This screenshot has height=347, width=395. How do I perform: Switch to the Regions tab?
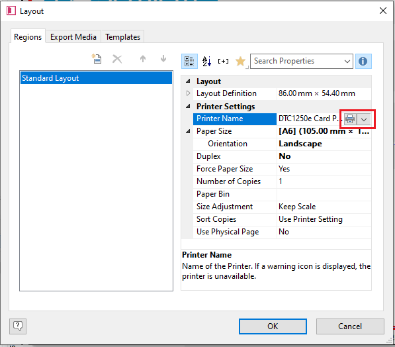tap(28, 37)
